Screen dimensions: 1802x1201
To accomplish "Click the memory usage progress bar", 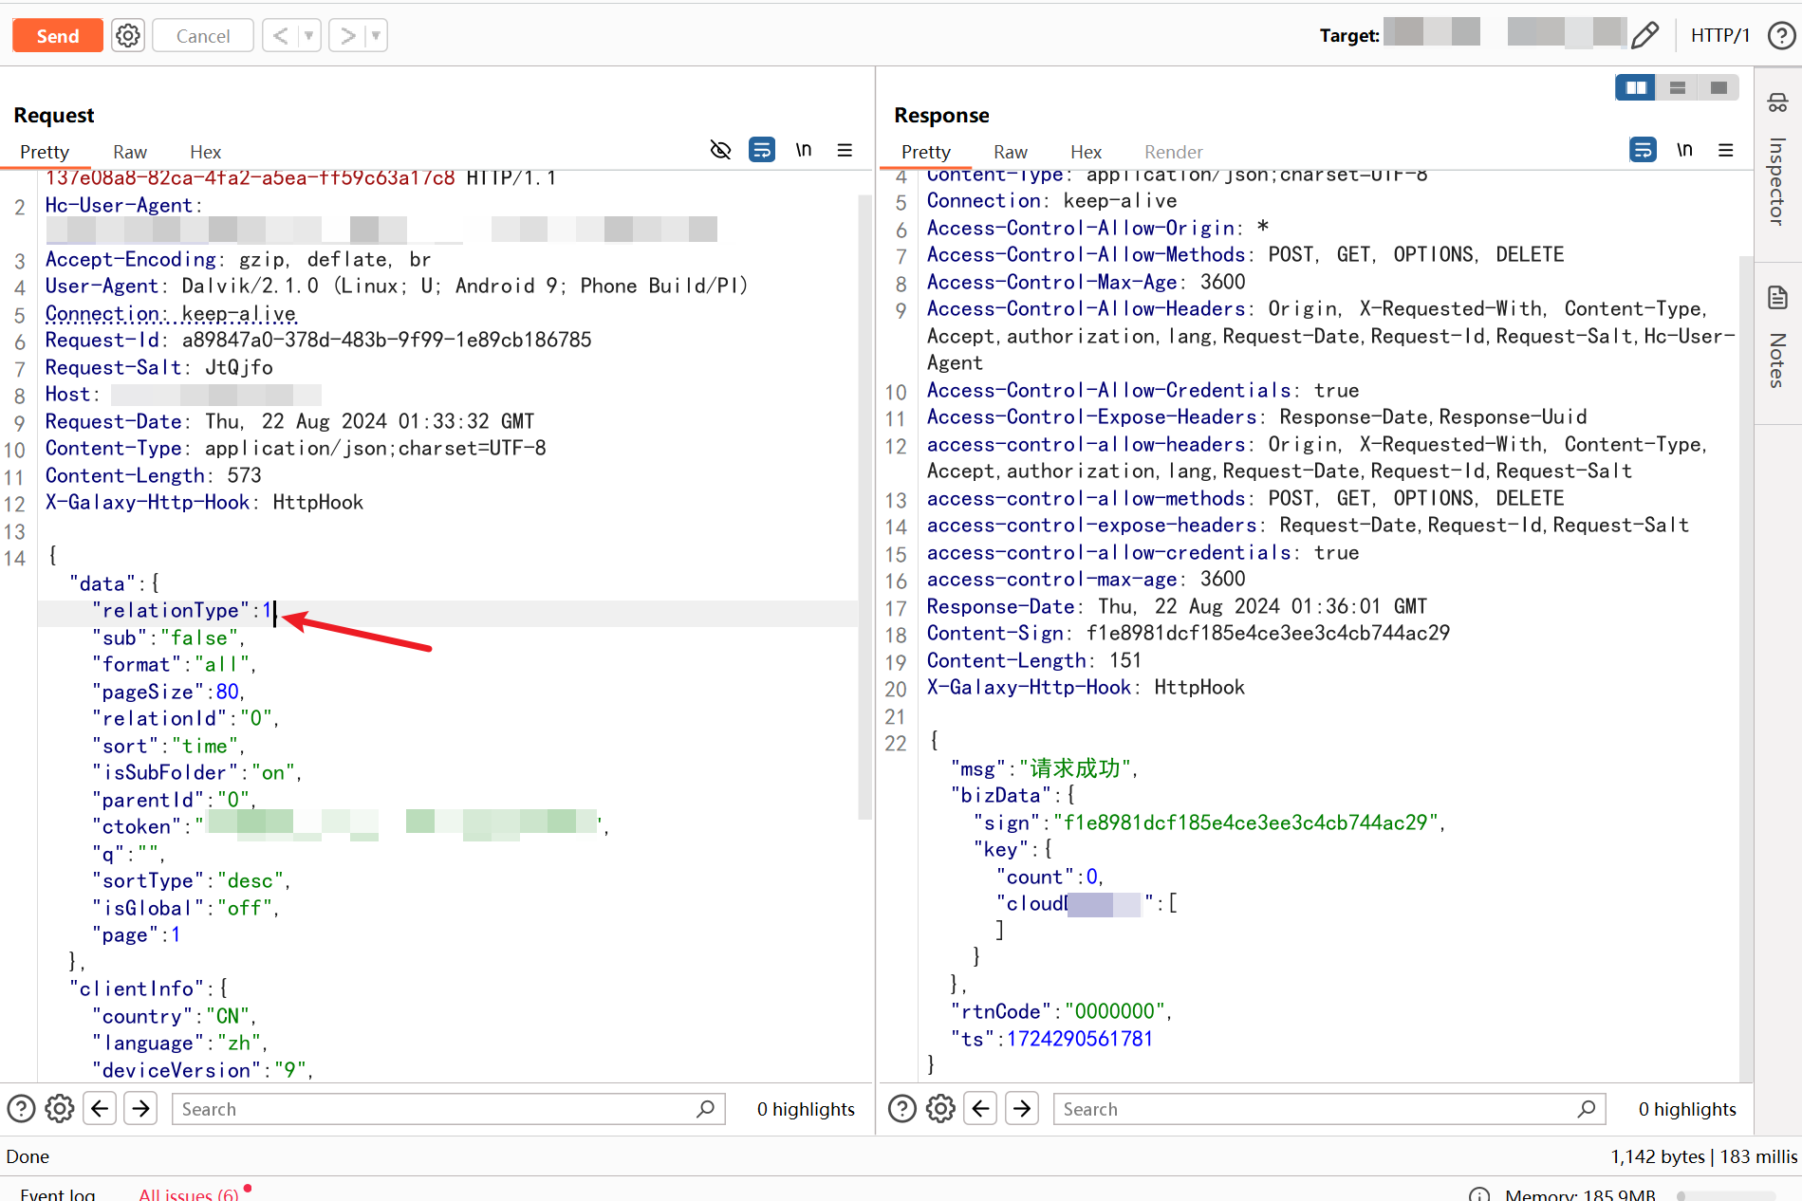I will [1725, 1195].
